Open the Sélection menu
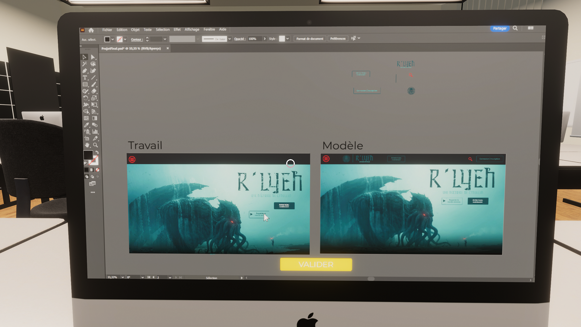Image resolution: width=581 pixels, height=327 pixels. click(163, 30)
